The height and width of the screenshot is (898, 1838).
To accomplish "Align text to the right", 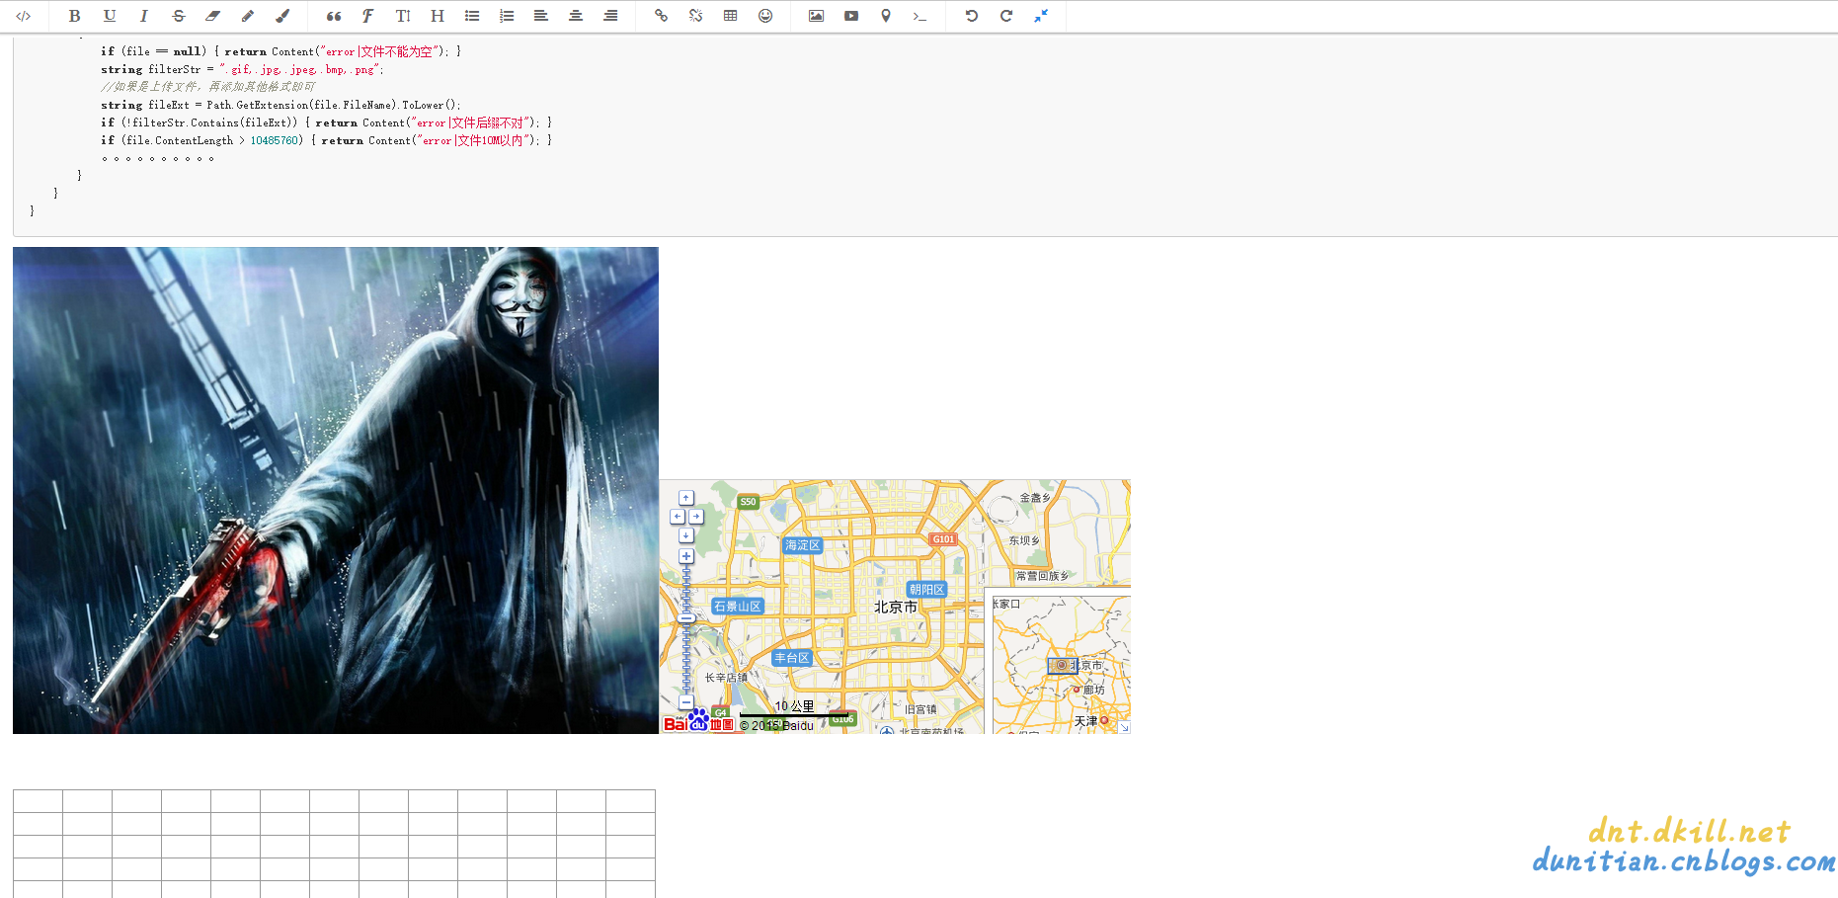I will (x=610, y=16).
